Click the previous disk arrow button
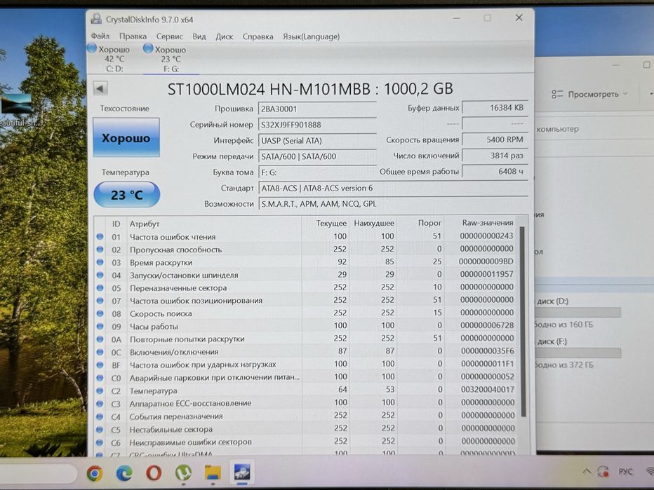The image size is (654, 490). coord(100,88)
